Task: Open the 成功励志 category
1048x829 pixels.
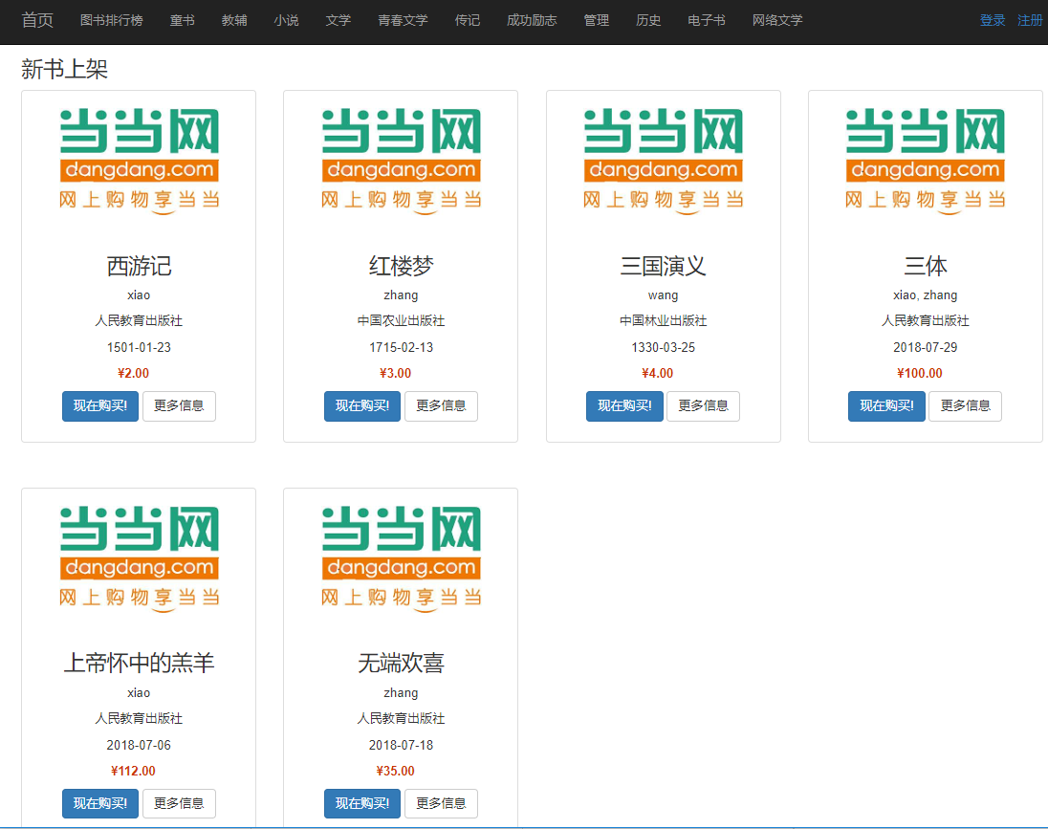Action: [532, 21]
